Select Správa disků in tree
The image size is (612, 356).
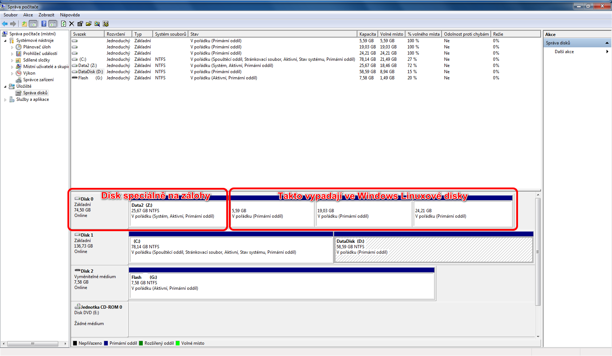(x=35, y=93)
